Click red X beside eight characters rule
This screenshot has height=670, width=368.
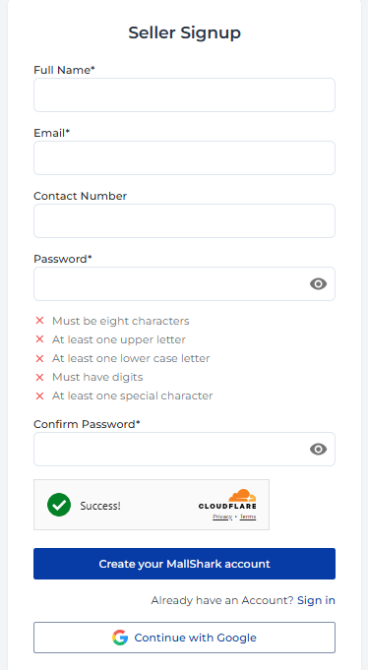click(39, 321)
